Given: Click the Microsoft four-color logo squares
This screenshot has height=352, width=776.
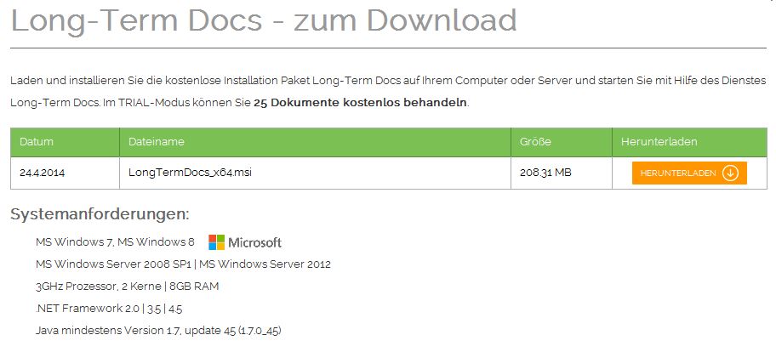Looking at the screenshot, I should coord(216,242).
